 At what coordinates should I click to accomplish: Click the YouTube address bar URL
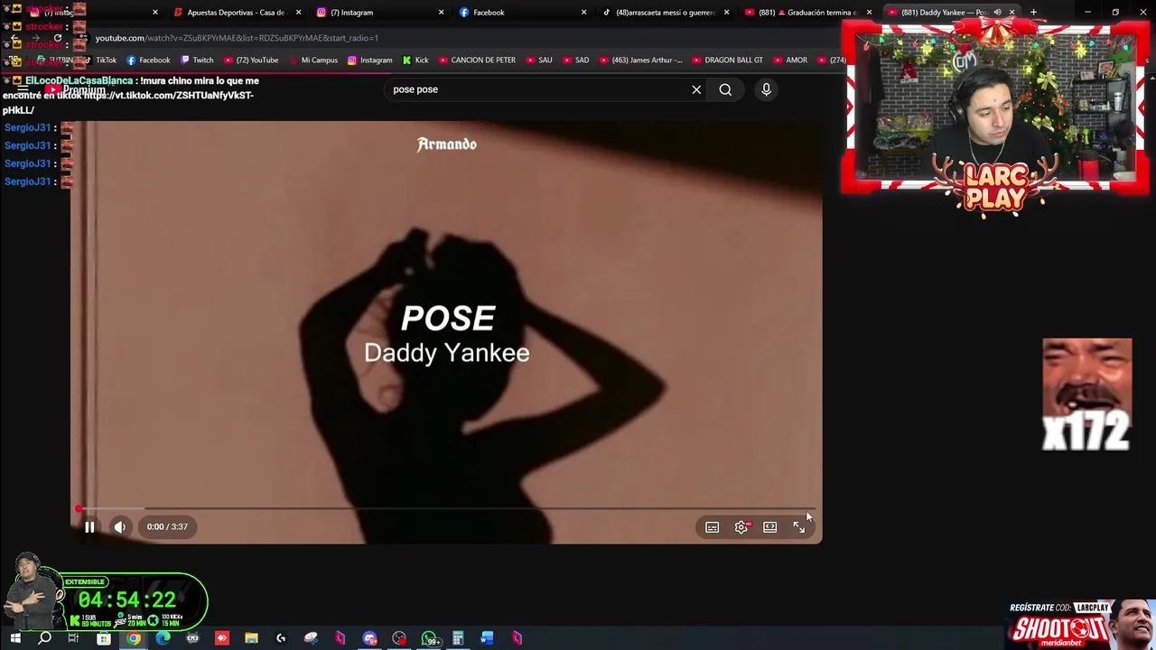coord(237,38)
